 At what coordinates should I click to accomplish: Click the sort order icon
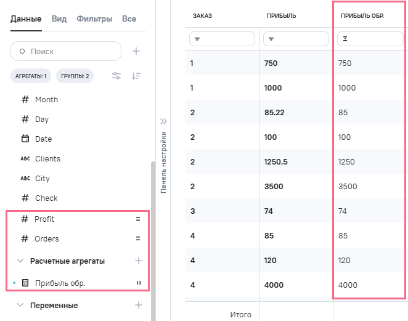(x=136, y=76)
